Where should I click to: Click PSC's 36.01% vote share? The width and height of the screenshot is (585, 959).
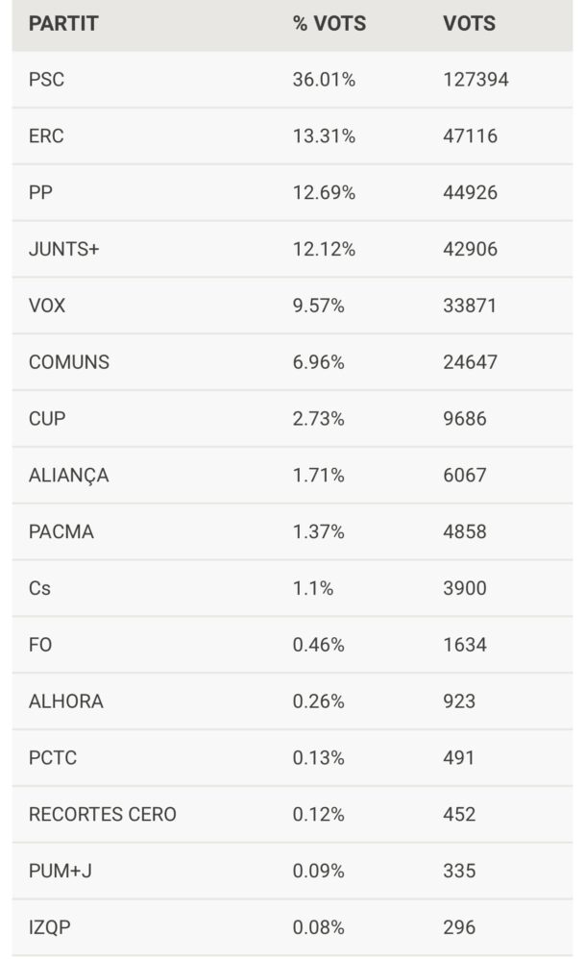[324, 80]
